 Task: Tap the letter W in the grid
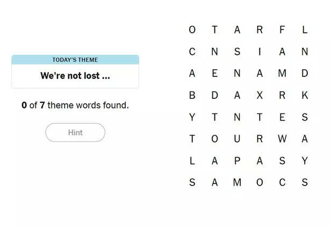click(282, 139)
